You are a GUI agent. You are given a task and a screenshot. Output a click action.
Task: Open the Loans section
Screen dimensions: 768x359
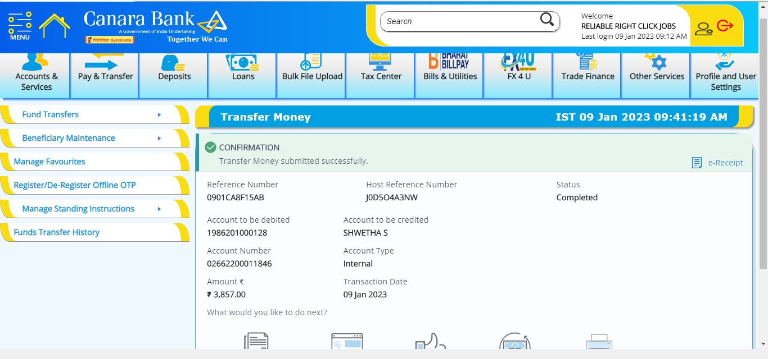[243, 76]
